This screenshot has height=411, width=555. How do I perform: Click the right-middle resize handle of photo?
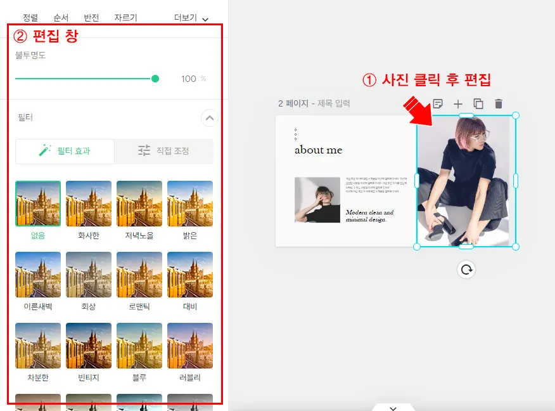coord(516,181)
